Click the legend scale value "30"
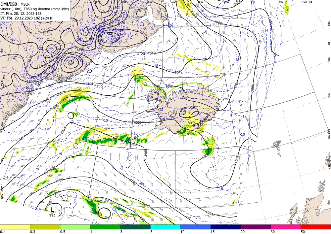The width and height of the screenshot is (331, 234). point(272,232)
